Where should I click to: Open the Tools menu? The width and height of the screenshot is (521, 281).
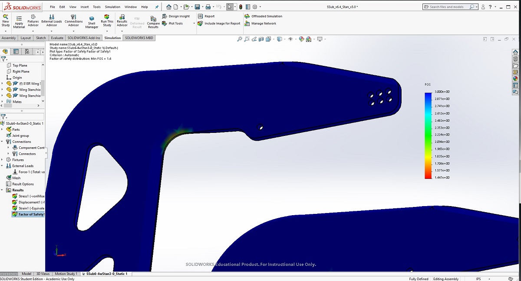pyautogui.click(x=96, y=7)
